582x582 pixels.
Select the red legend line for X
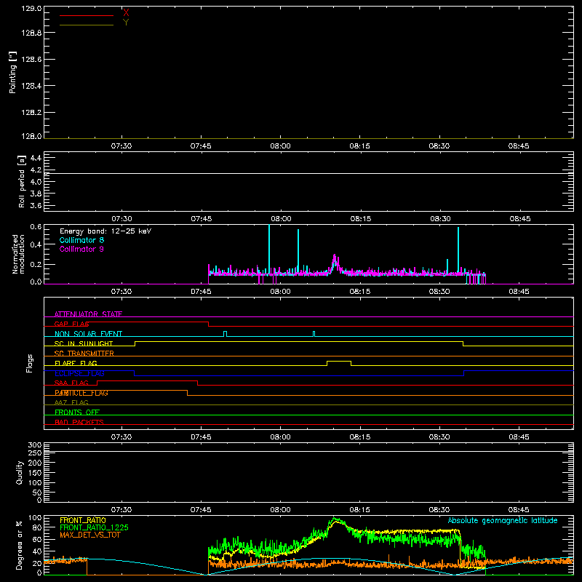(x=87, y=15)
